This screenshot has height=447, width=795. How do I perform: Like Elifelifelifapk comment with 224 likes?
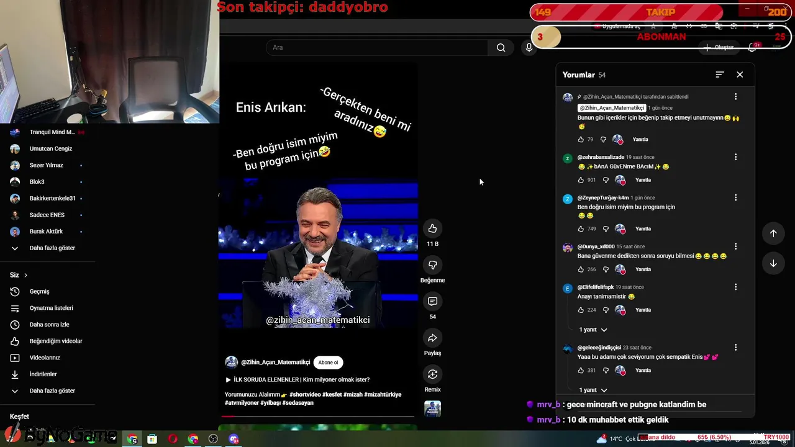click(581, 310)
